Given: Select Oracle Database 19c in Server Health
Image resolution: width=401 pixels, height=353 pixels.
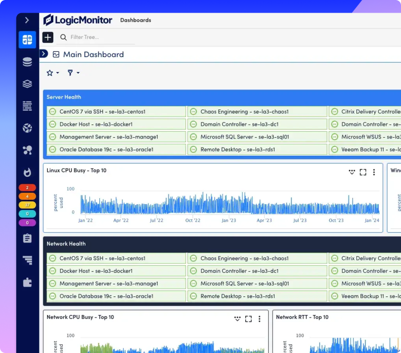Looking at the screenshot, I should (x=116, y=149).
